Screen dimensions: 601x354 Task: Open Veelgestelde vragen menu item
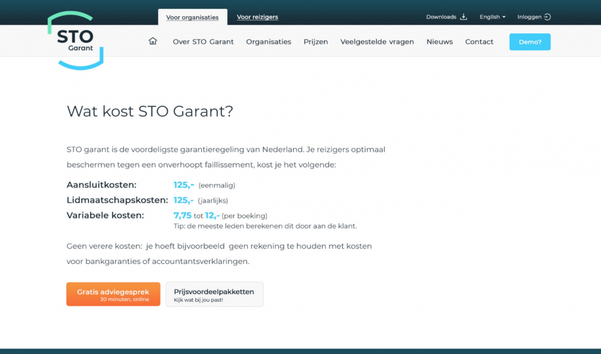pos(377,42)
